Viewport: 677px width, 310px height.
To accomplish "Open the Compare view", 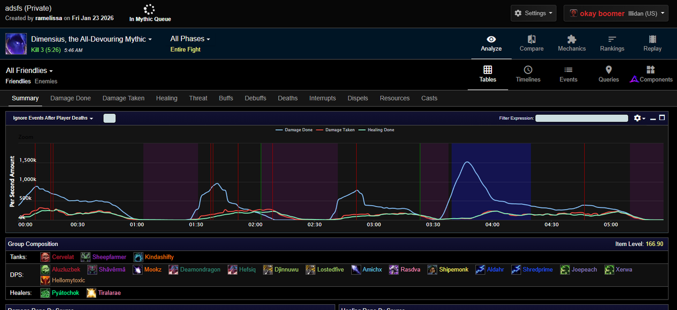I will point(532,43).
